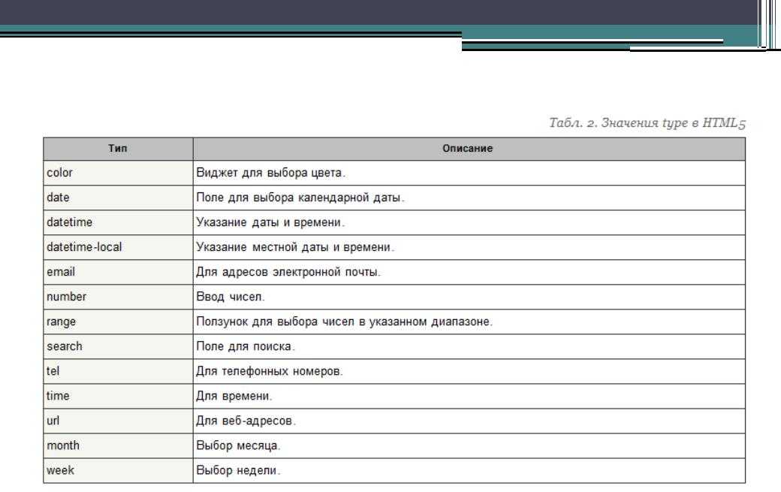Click description 'Указание местной даты и времени.'

point(295,247)
